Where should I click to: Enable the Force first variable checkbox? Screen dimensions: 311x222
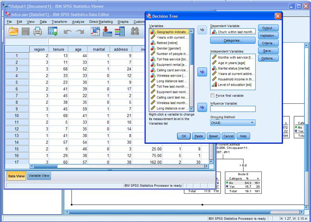pyautogui.click(x=213, y=96)
